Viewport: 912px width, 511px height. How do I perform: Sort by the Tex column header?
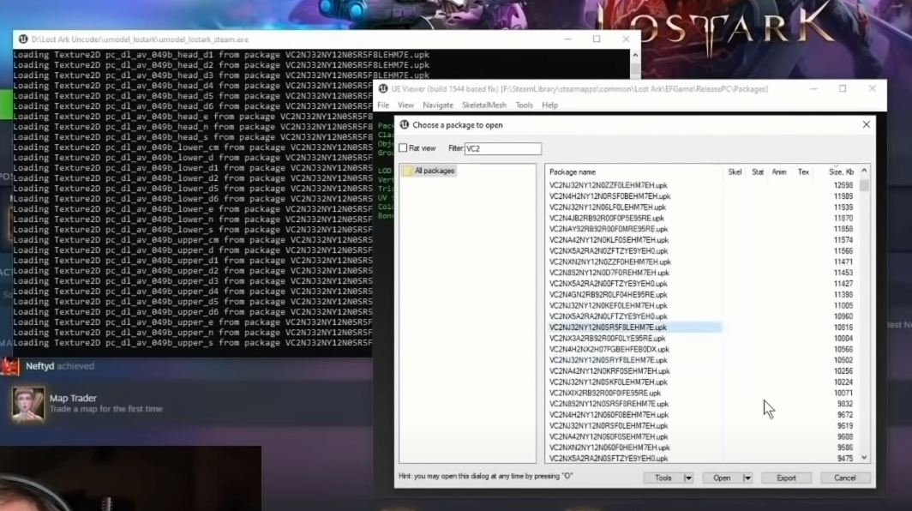[x=803, y=172]
